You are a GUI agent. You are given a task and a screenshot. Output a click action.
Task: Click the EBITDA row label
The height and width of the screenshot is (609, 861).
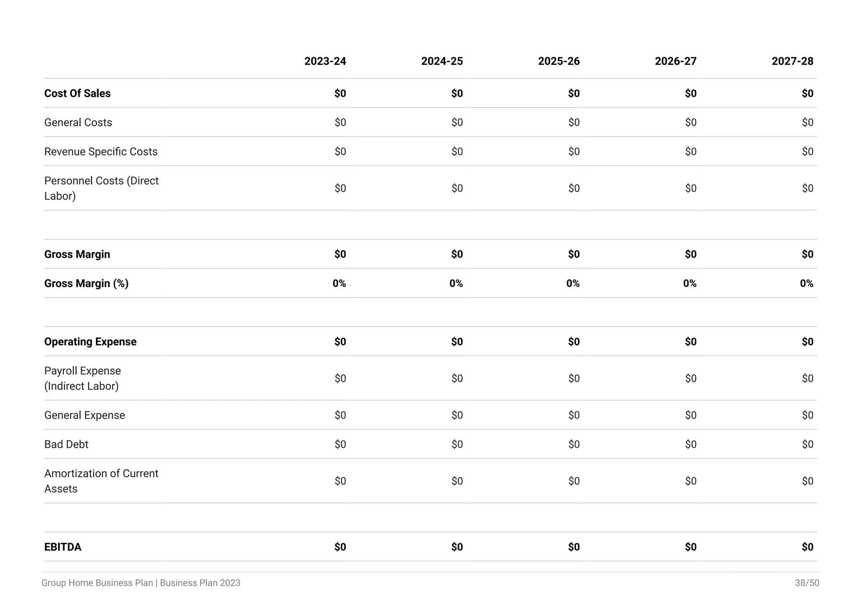63,547
